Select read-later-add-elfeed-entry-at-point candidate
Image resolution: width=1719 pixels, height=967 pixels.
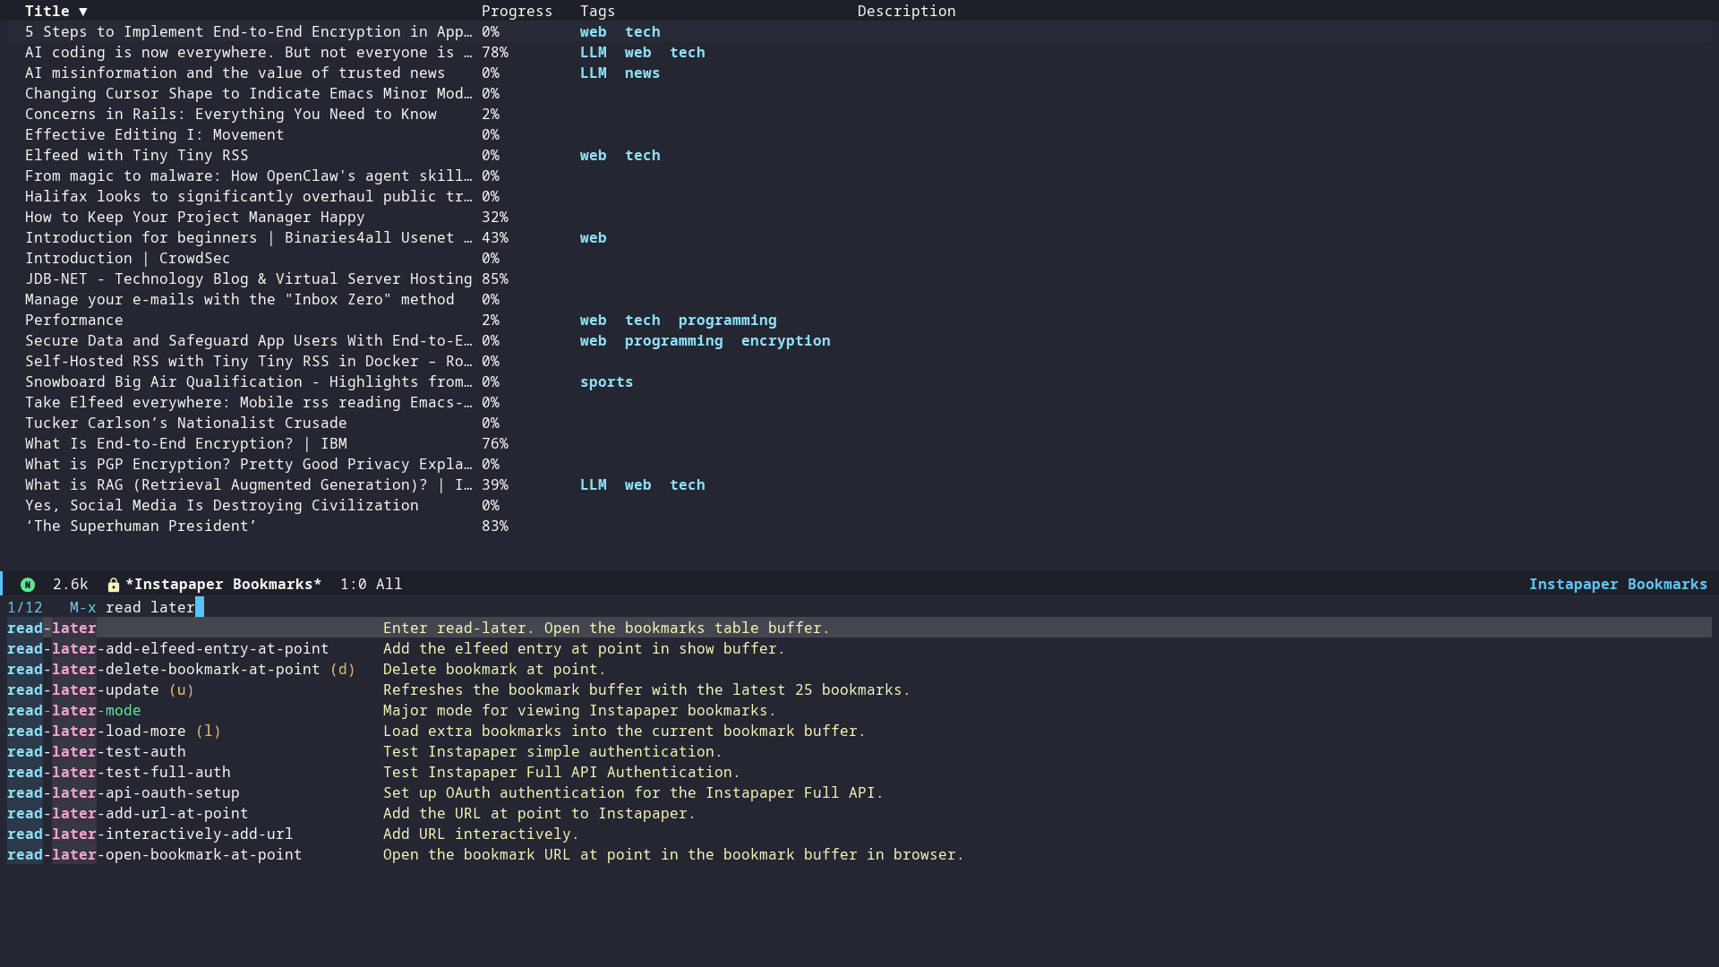click(168, 649)
